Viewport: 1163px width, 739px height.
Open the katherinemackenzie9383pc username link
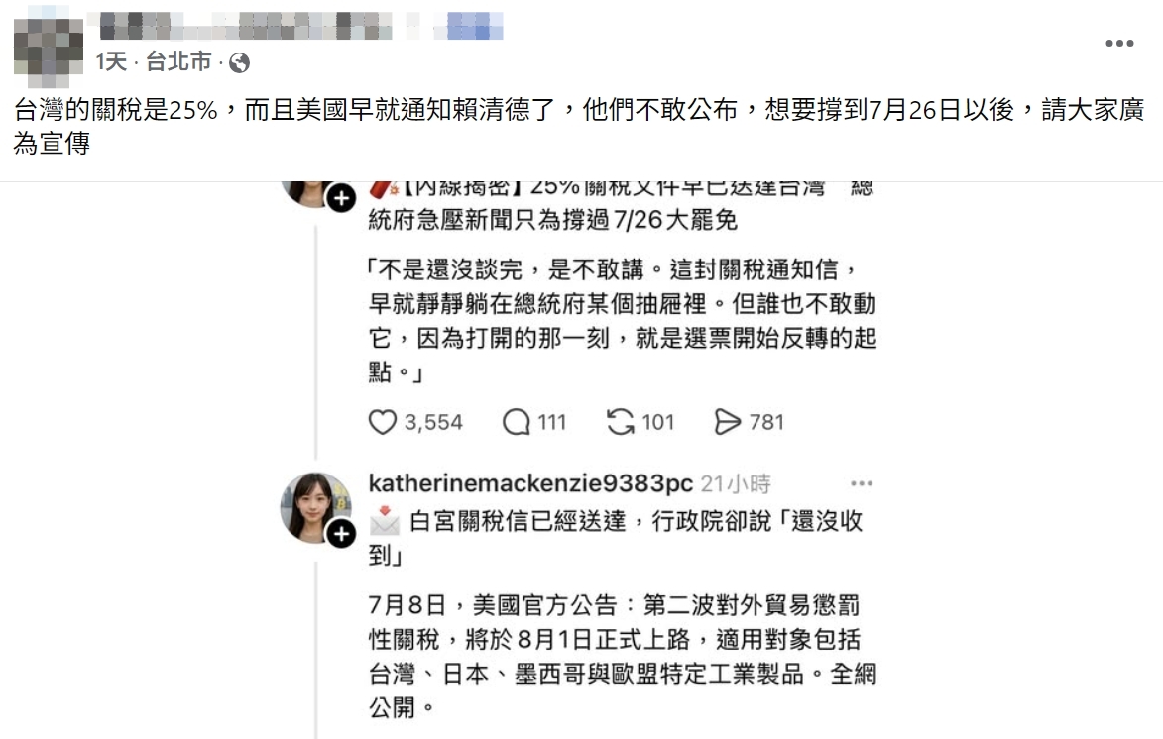coord(530,484)
